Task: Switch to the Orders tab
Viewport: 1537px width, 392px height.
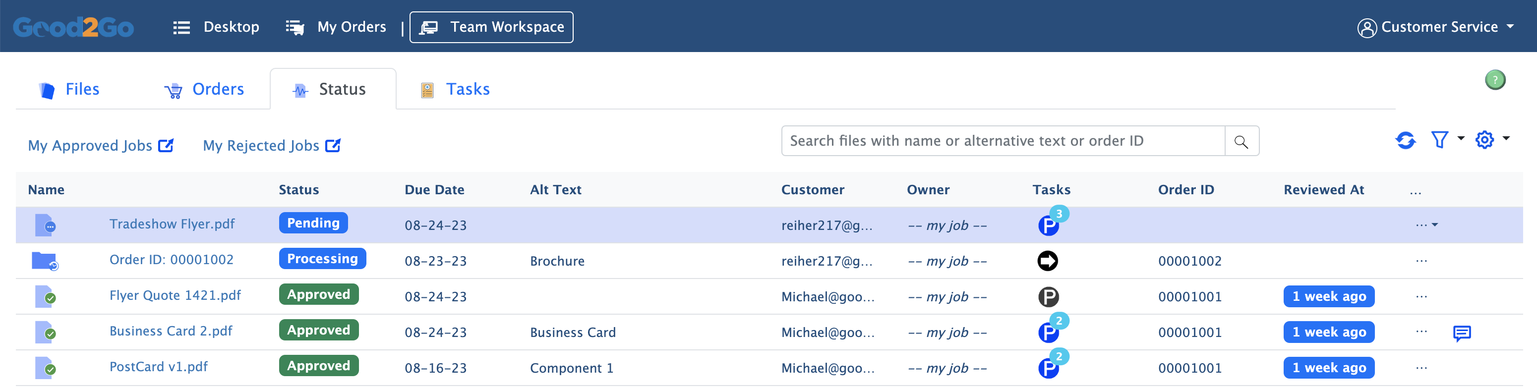Action: point(204,90)
